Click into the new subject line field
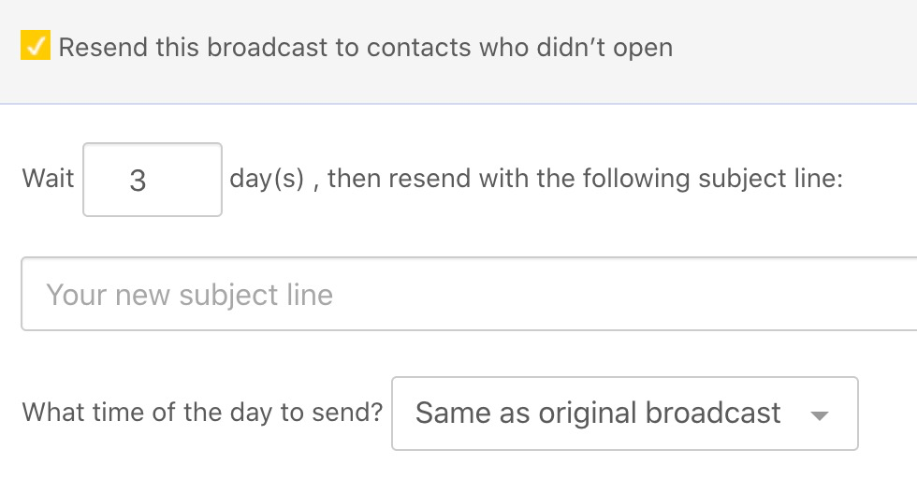The image size is (917, 479). [468, 295]
